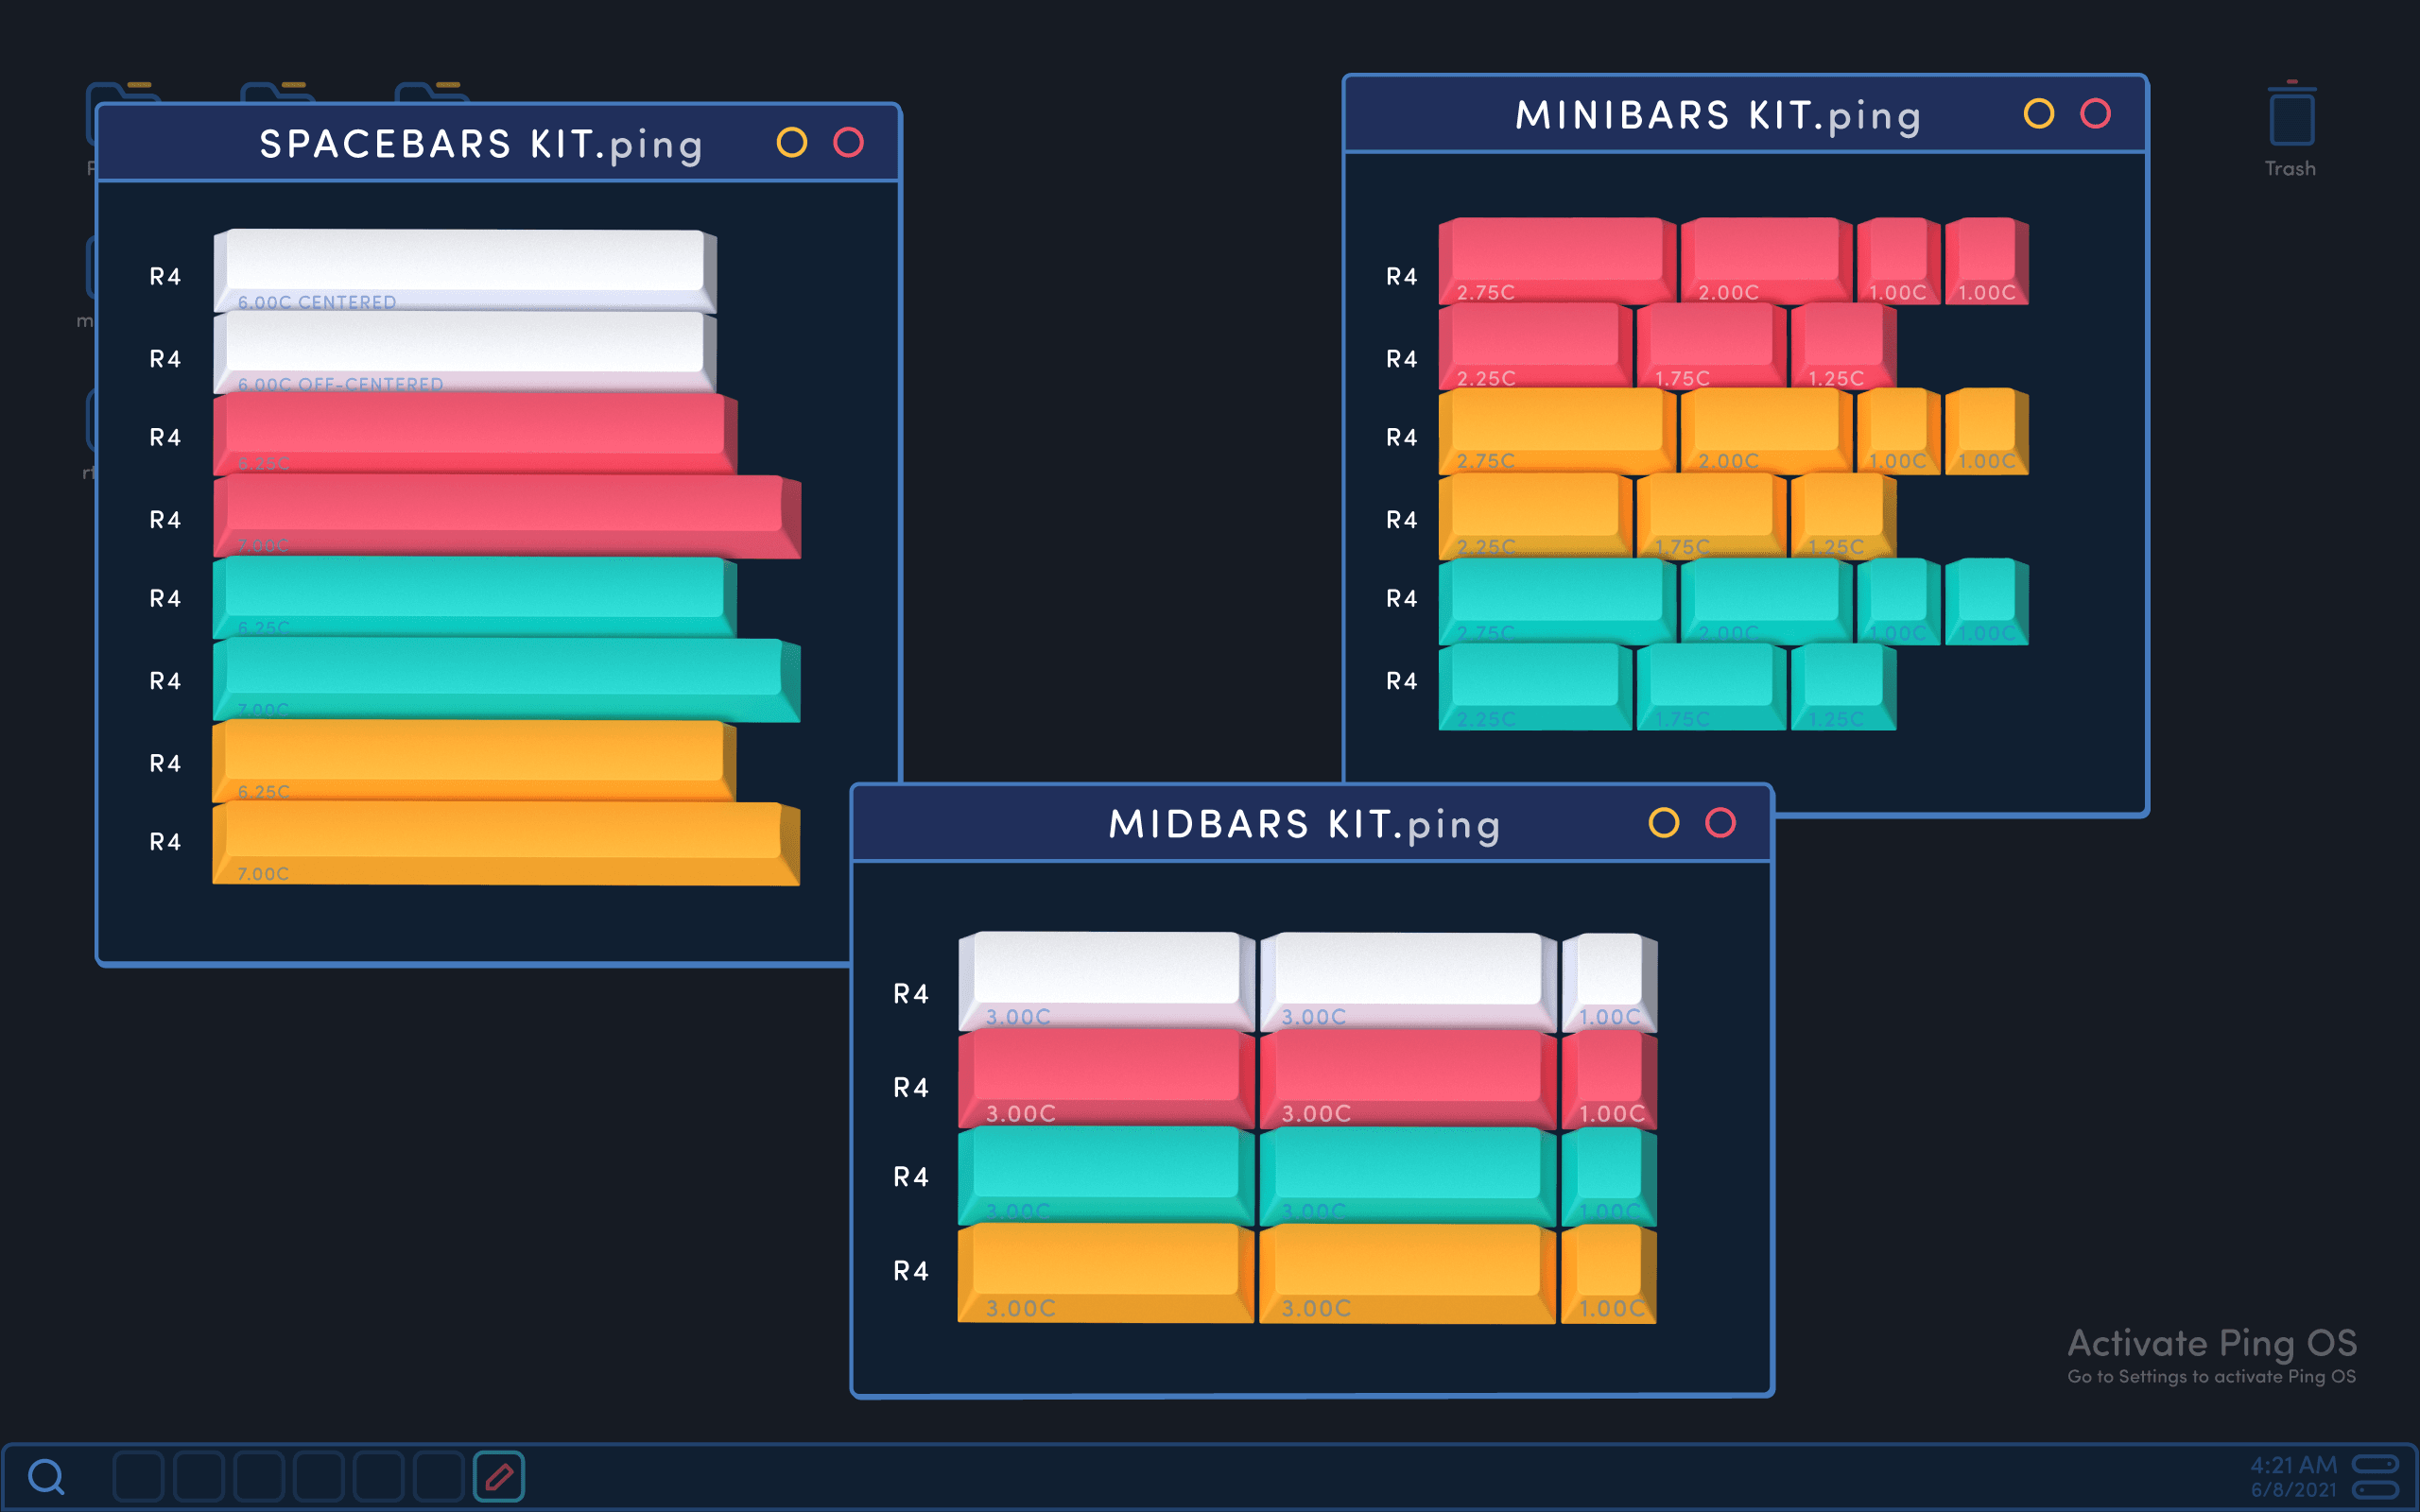The image size is (2420, 1512).
Task: Click the red circle on MINIBARS KIT window
Action: coord(2095,114)
